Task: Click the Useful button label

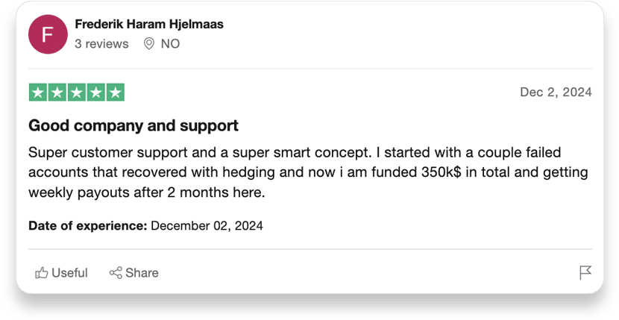Action: point(69,272)
